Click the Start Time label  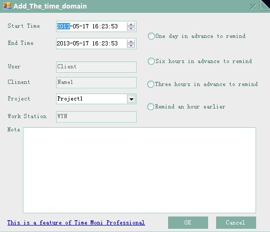[23, 26]
